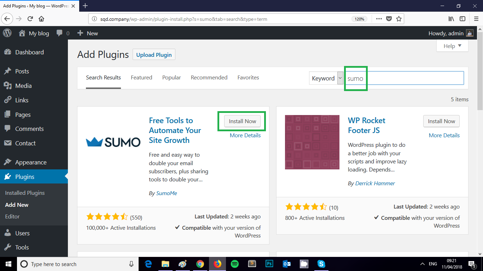Install the Sumo plugin now
This screenshot has height=271, width=483.
tap(242, 121)
